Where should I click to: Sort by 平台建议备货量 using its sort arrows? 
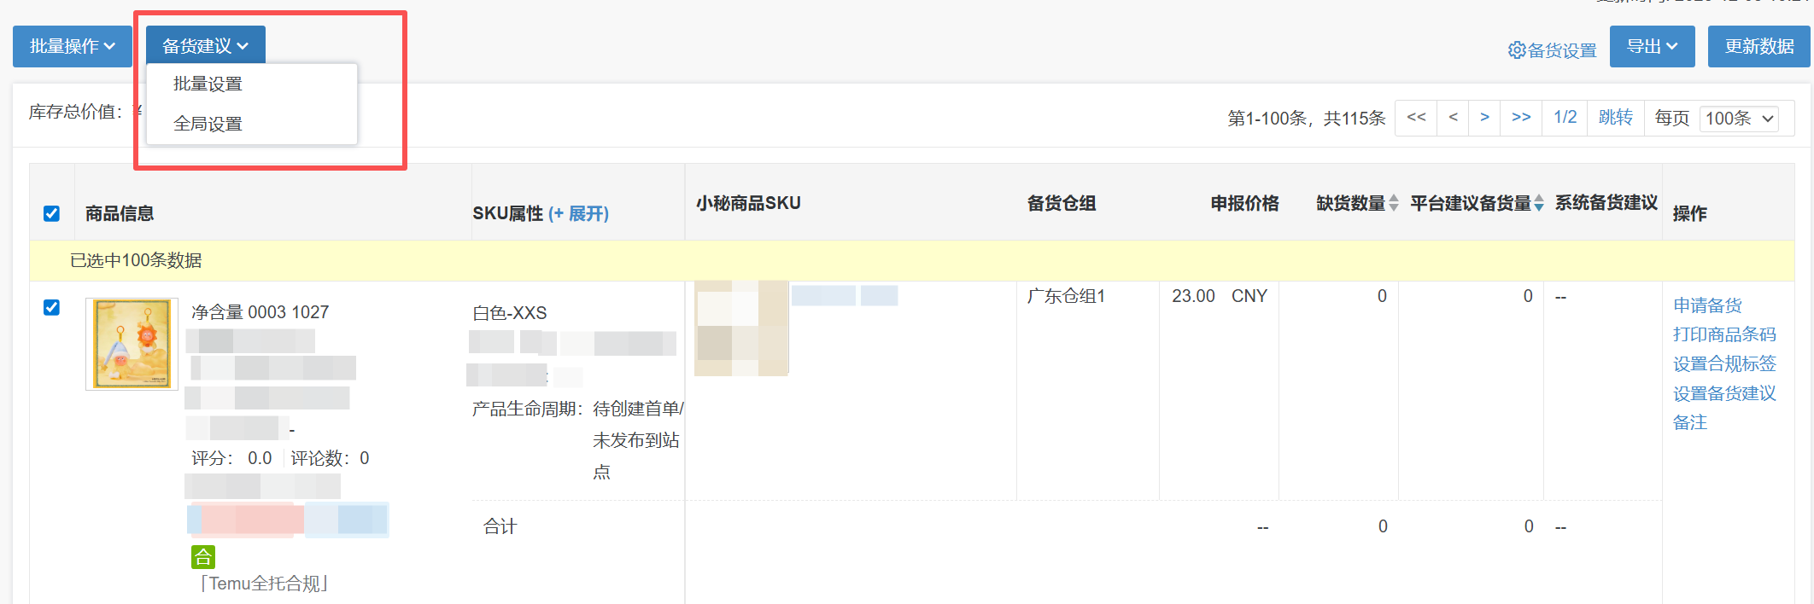pyautogui.click(x=1539, y=204)
